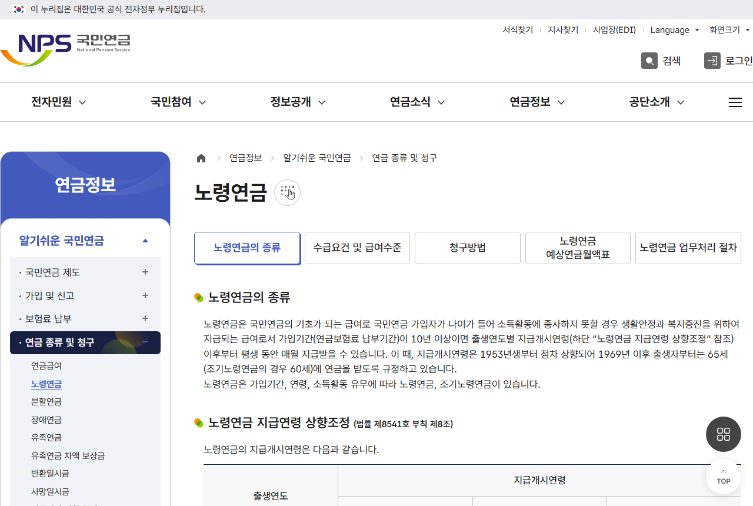The width and height of the screenshot is (753, 506).
Task: Expand 국민연금 제도 with plus icon
Action: tap(145, 272)
